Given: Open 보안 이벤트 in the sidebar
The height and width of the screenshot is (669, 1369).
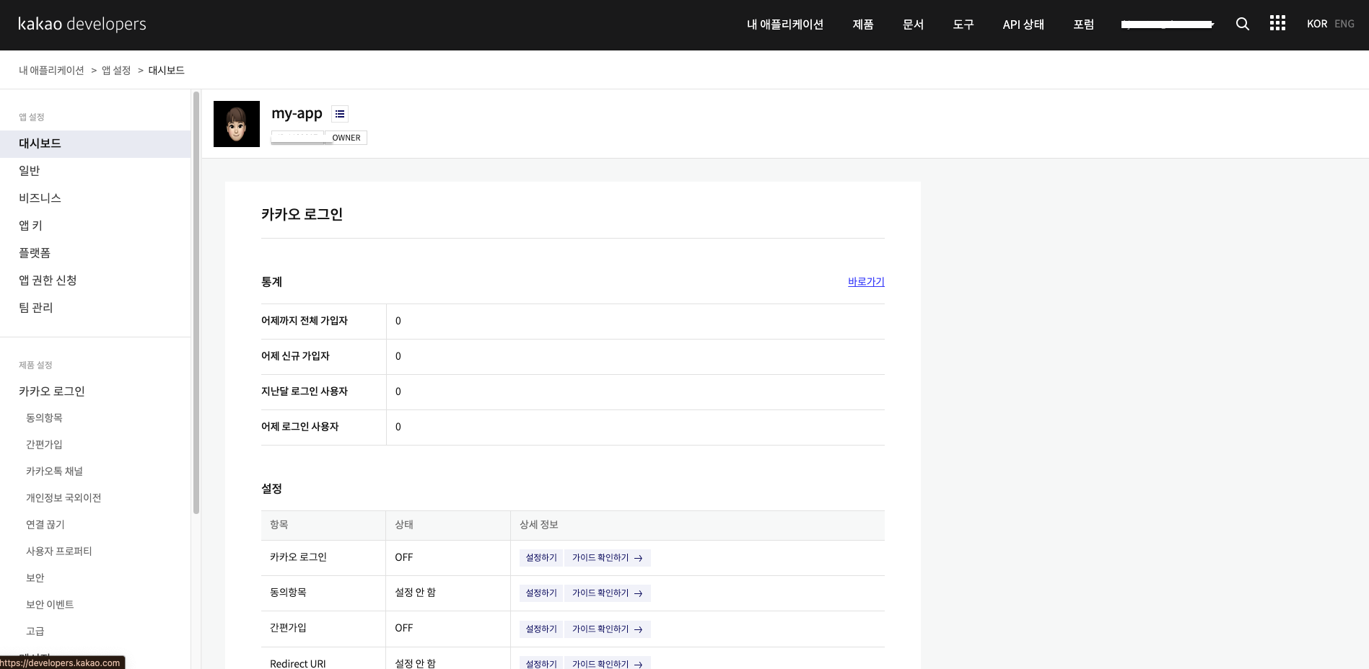Looking at the screenshot, I should click(50, 605).
